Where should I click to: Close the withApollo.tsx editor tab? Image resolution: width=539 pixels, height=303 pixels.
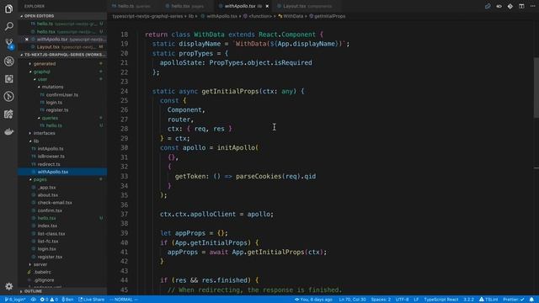[267, 6]
